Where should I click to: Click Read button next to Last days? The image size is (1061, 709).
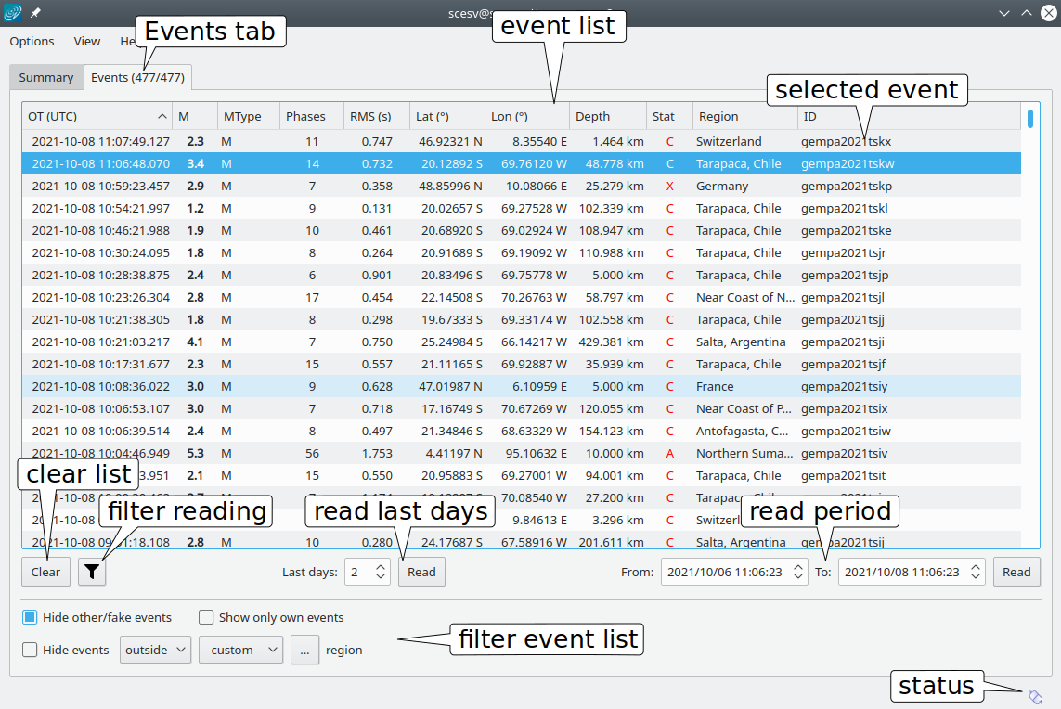pyautogui.click(x=421, y=572)
